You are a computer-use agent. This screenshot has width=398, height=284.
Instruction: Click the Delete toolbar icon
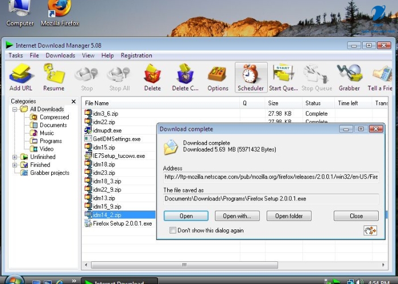tap(152, 77)
